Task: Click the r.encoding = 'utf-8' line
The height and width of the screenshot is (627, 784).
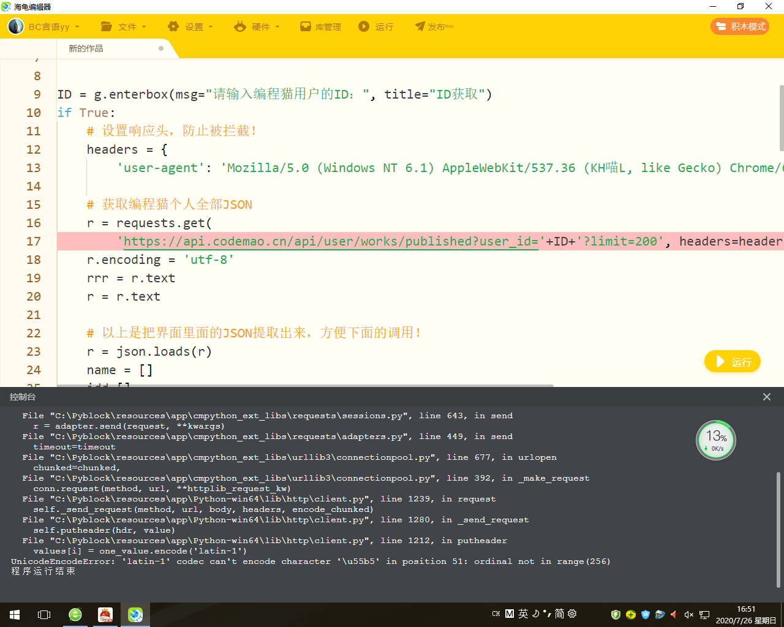Action: [160, 260]
